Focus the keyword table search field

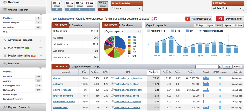pyautogui.click(x=207, y=67)
